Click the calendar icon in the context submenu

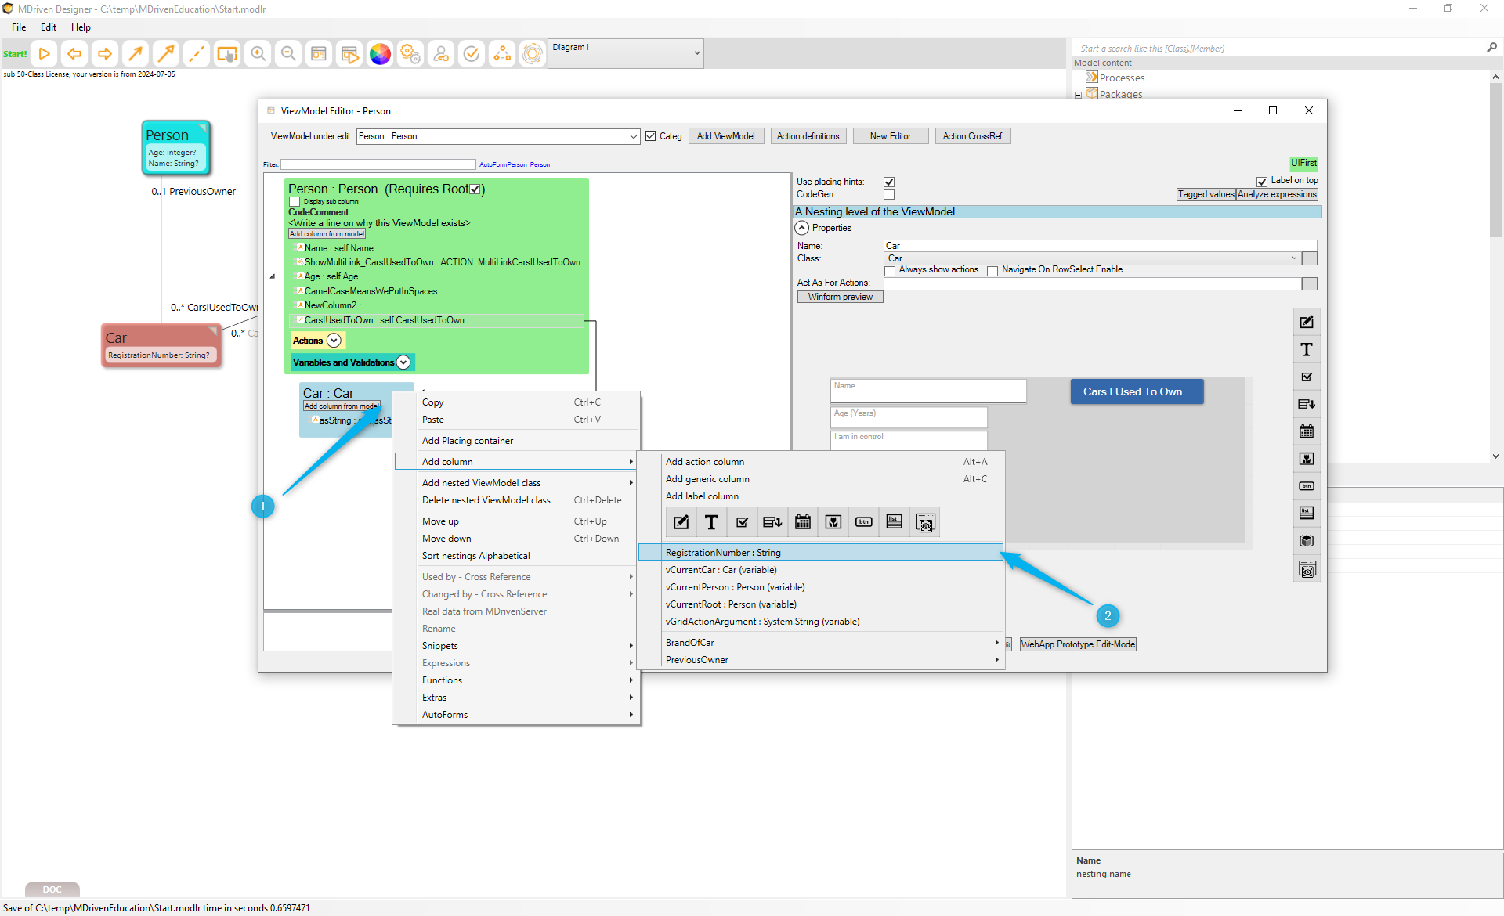coord(803,522)
